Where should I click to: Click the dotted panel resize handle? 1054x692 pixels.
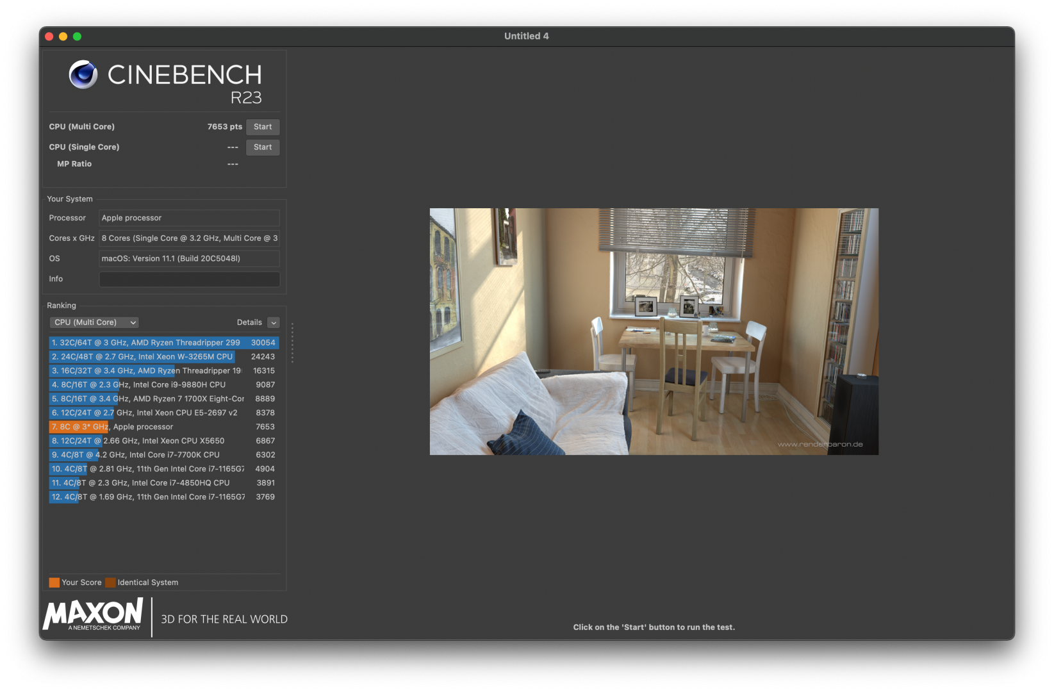pos(292,343)
